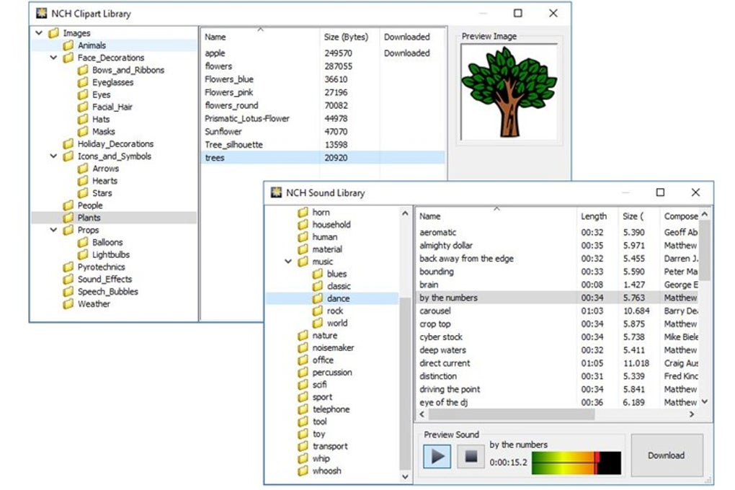Collapse the Face_Decorations tree node
This screenshot has width=735, height=490.
pos(53,58)
